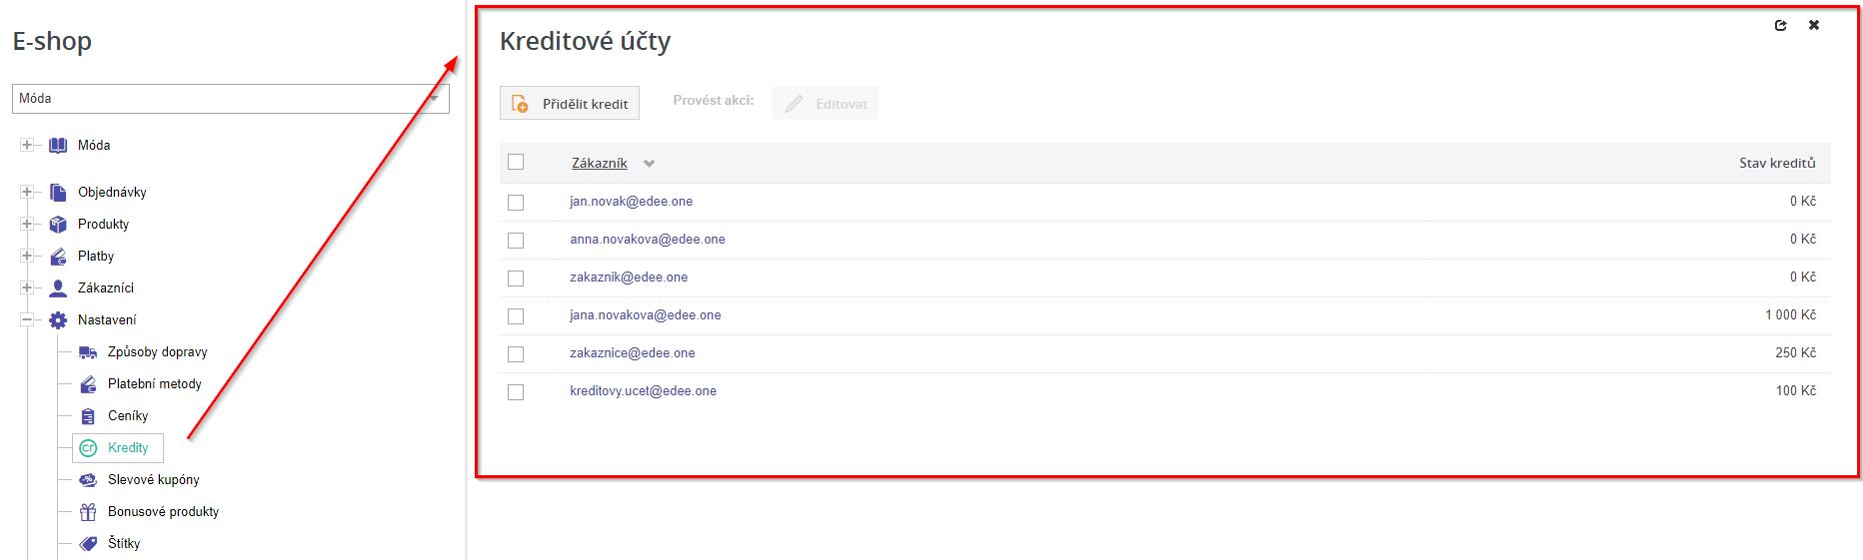Click the Zákazníci person icon

coord(58,288)
